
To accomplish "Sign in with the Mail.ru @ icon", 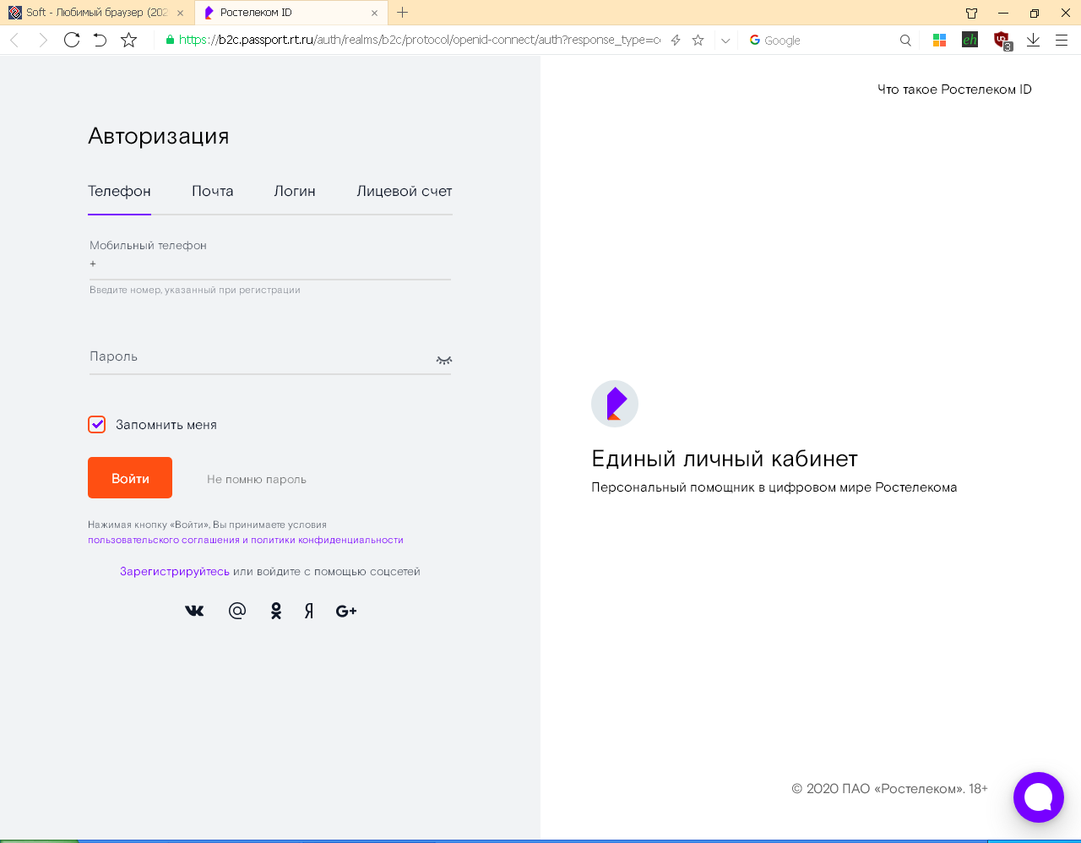I will tap(237, 611).
